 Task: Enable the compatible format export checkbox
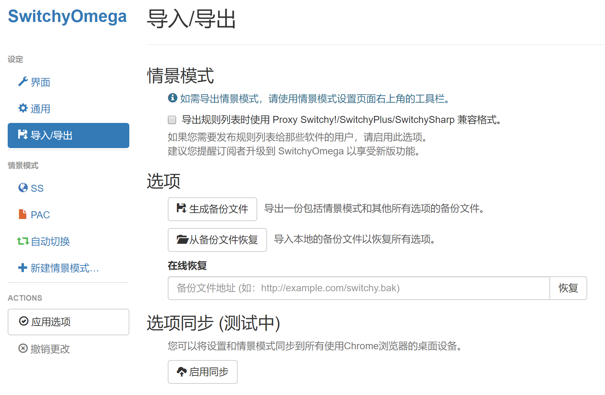click(172, 120)
